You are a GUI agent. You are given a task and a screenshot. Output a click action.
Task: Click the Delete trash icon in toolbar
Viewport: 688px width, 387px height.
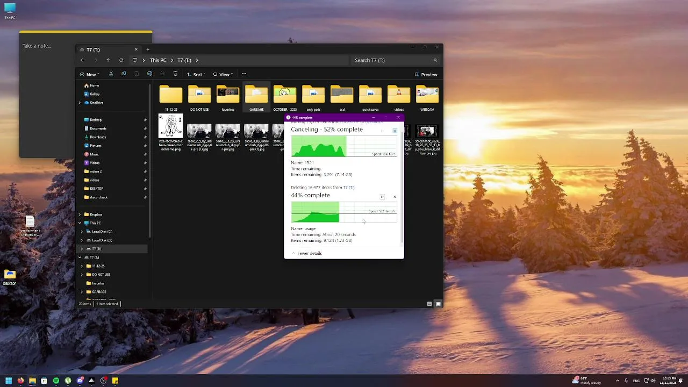[175, 74]
